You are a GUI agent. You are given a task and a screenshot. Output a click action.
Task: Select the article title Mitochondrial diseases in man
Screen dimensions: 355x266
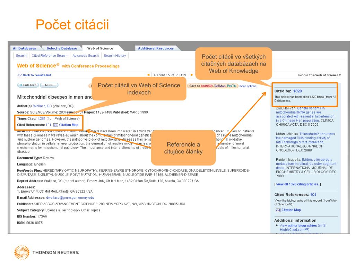[x=54, y=97]
